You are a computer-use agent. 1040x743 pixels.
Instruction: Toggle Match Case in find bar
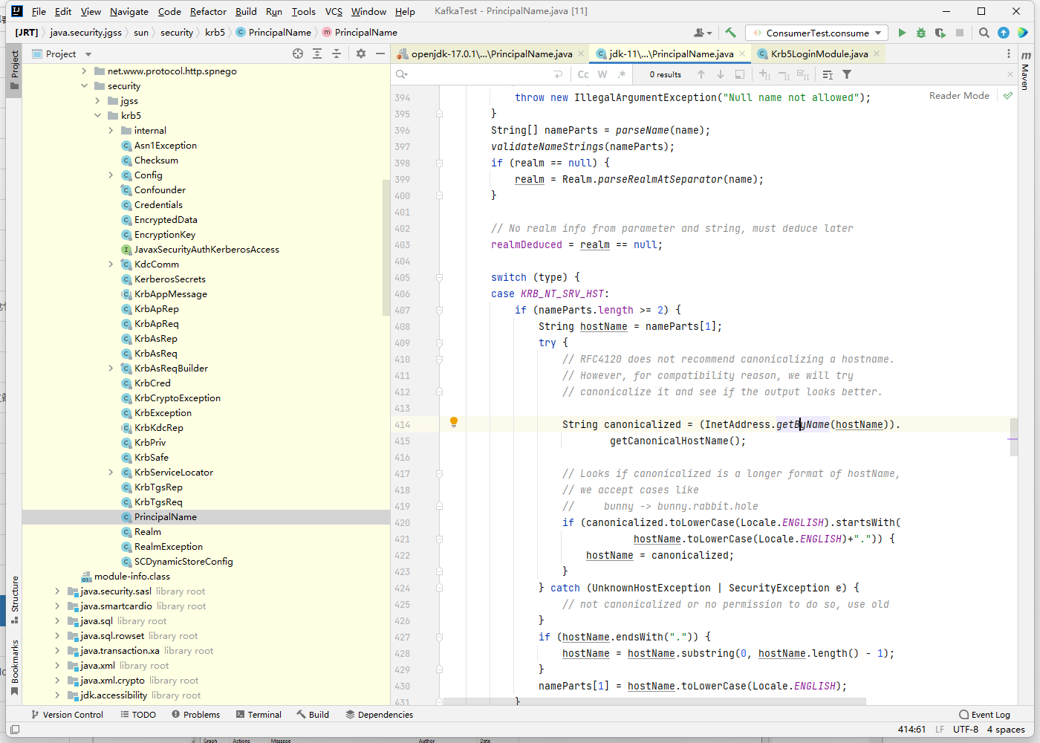[x=583, y=74]
